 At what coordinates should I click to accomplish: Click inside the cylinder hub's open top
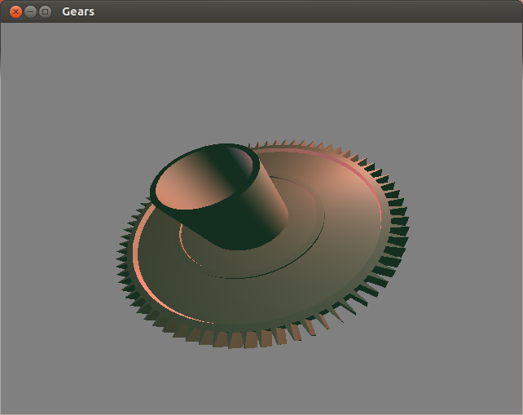(196, 183)
